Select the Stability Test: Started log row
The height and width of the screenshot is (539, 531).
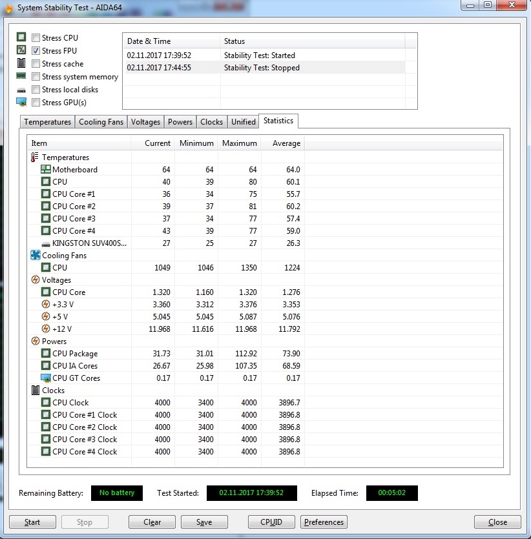click(x=264, y=55)
